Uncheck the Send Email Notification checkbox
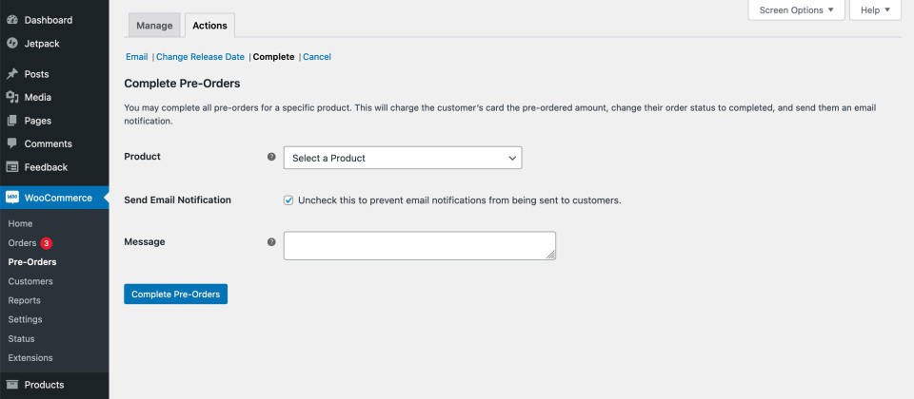 288,200
